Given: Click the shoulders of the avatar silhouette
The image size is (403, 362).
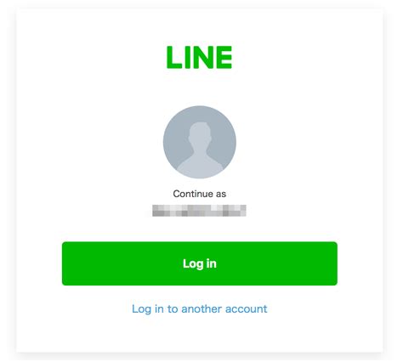Looking at the screenshot, I should point(200,166).
